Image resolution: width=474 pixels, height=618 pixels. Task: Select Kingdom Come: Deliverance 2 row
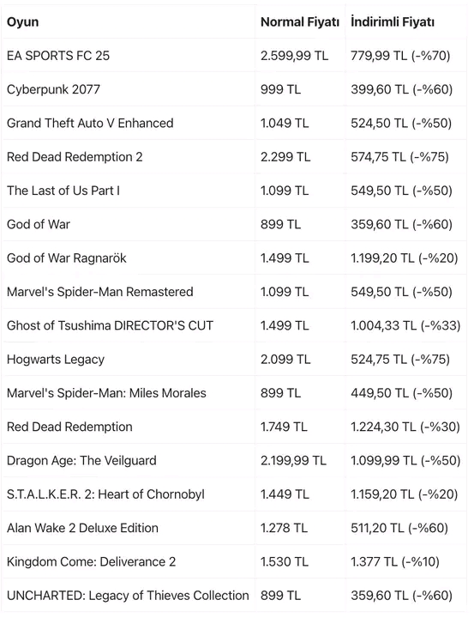click(234, 561)
